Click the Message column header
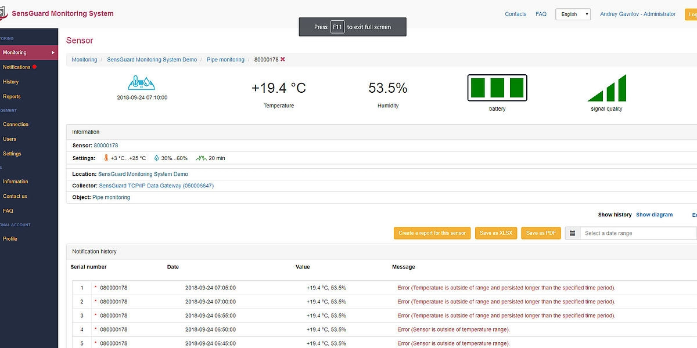This screenshot has height=348, width=697. tap(404, 267)
